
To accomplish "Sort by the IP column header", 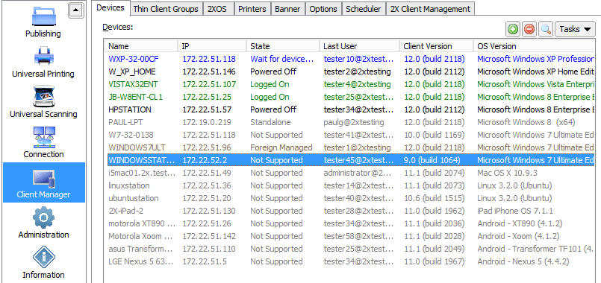I will tap(212, 46).
